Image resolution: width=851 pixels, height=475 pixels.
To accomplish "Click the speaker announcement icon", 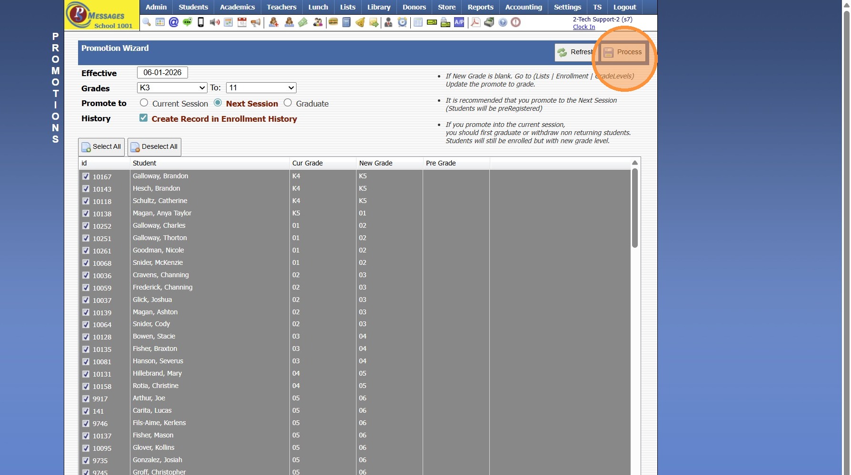I will 215,22.
